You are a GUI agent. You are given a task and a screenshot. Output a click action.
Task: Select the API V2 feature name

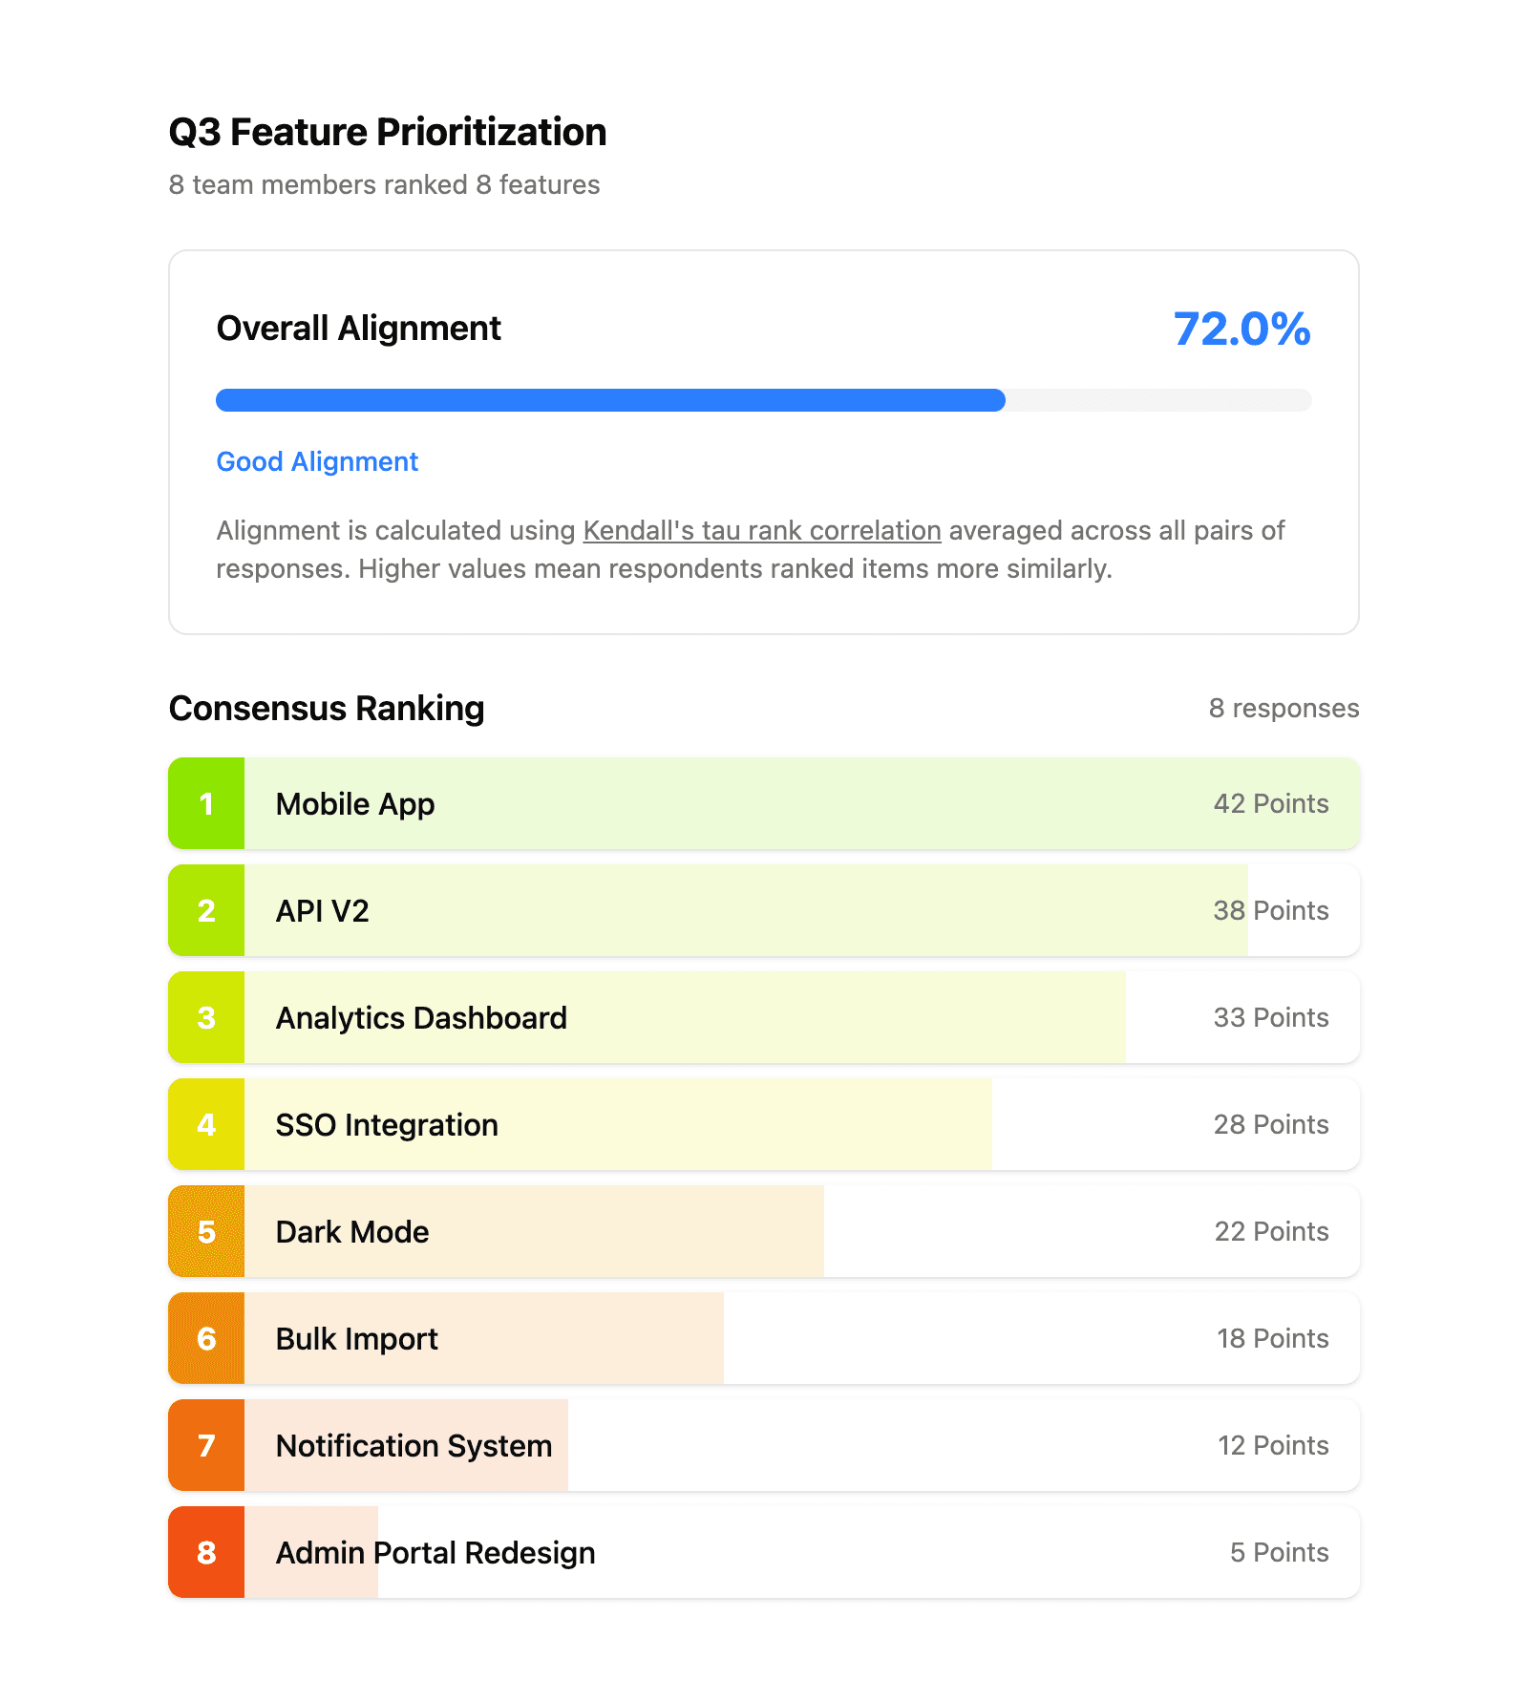point(322,910)
